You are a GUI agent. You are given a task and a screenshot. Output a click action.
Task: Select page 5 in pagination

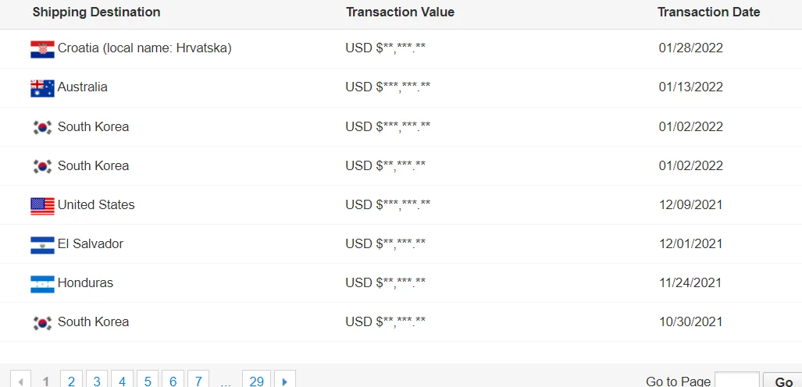(148, 381)
